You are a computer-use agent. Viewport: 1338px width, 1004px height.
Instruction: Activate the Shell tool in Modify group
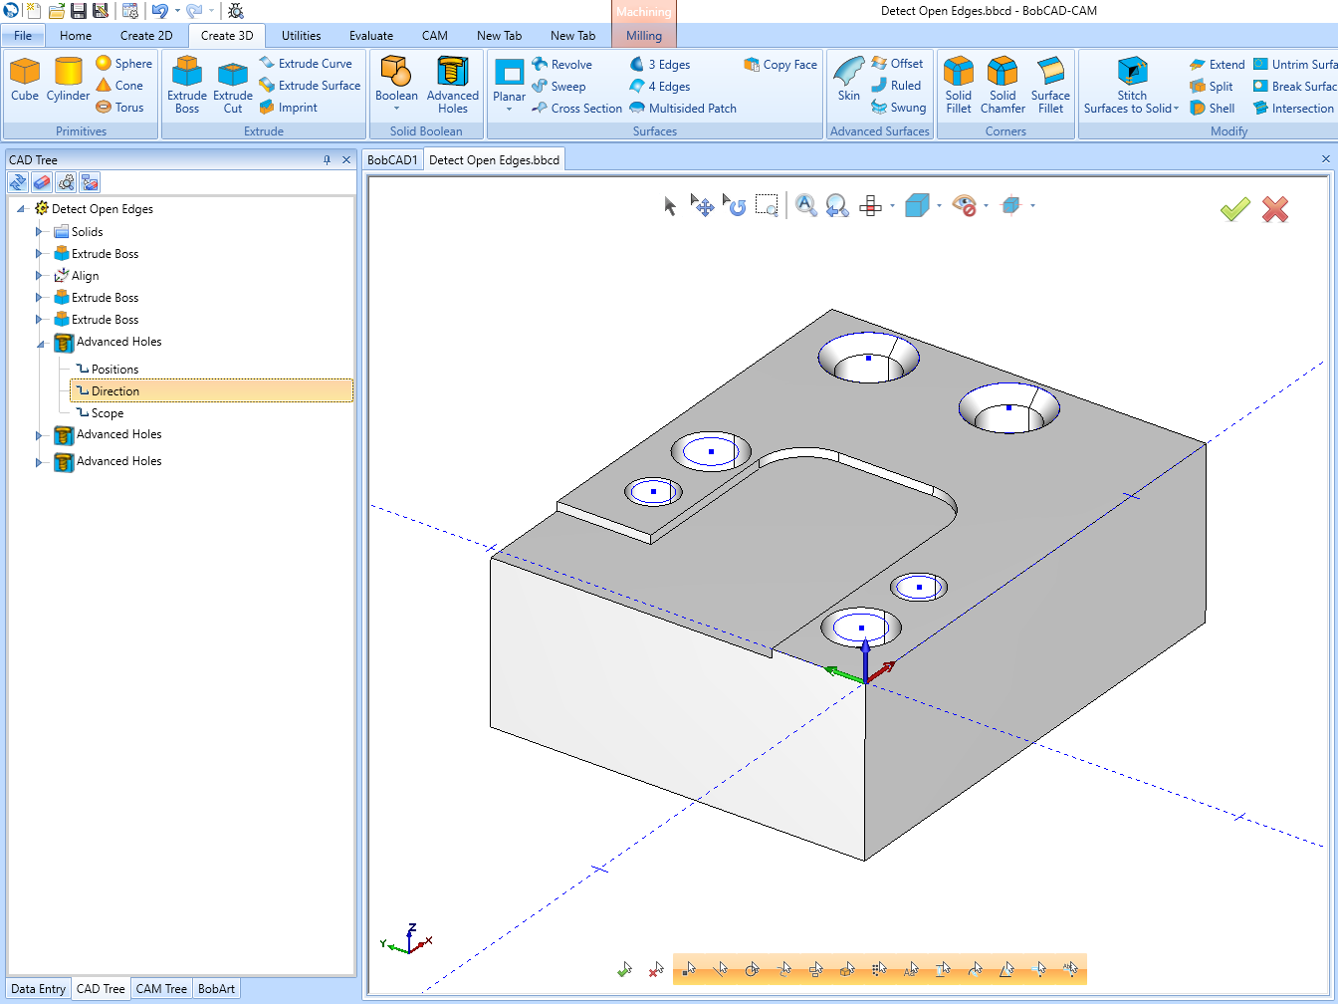[1213, 108]
